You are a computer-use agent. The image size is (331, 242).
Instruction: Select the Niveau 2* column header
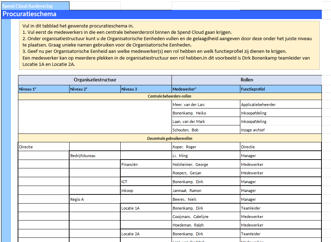coord(95,89)
